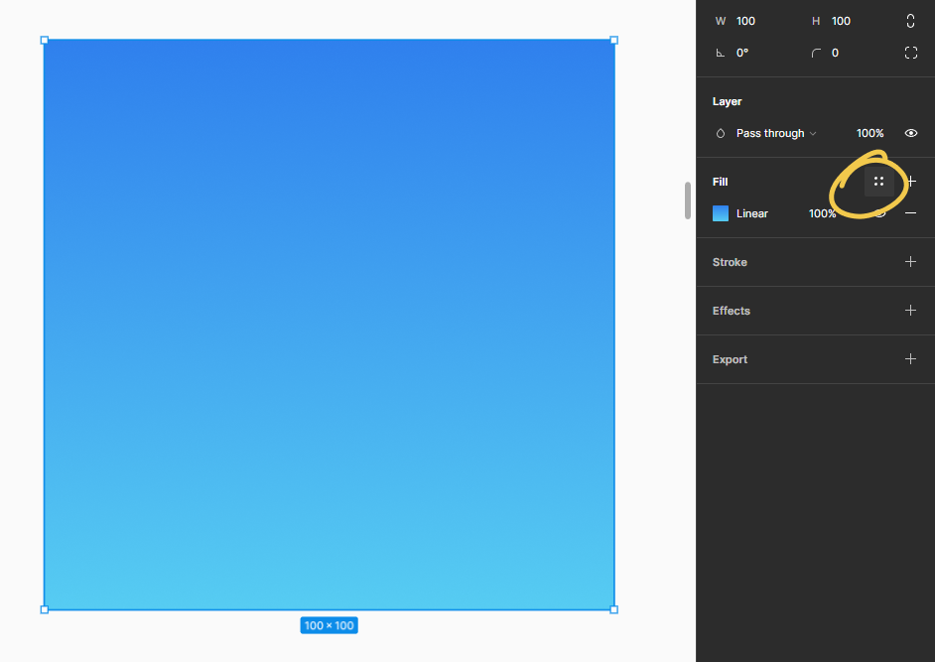This screenshot has height=662, width=935.
Task: Enable constrain proportions between width and height
Action: pos(910,21)
